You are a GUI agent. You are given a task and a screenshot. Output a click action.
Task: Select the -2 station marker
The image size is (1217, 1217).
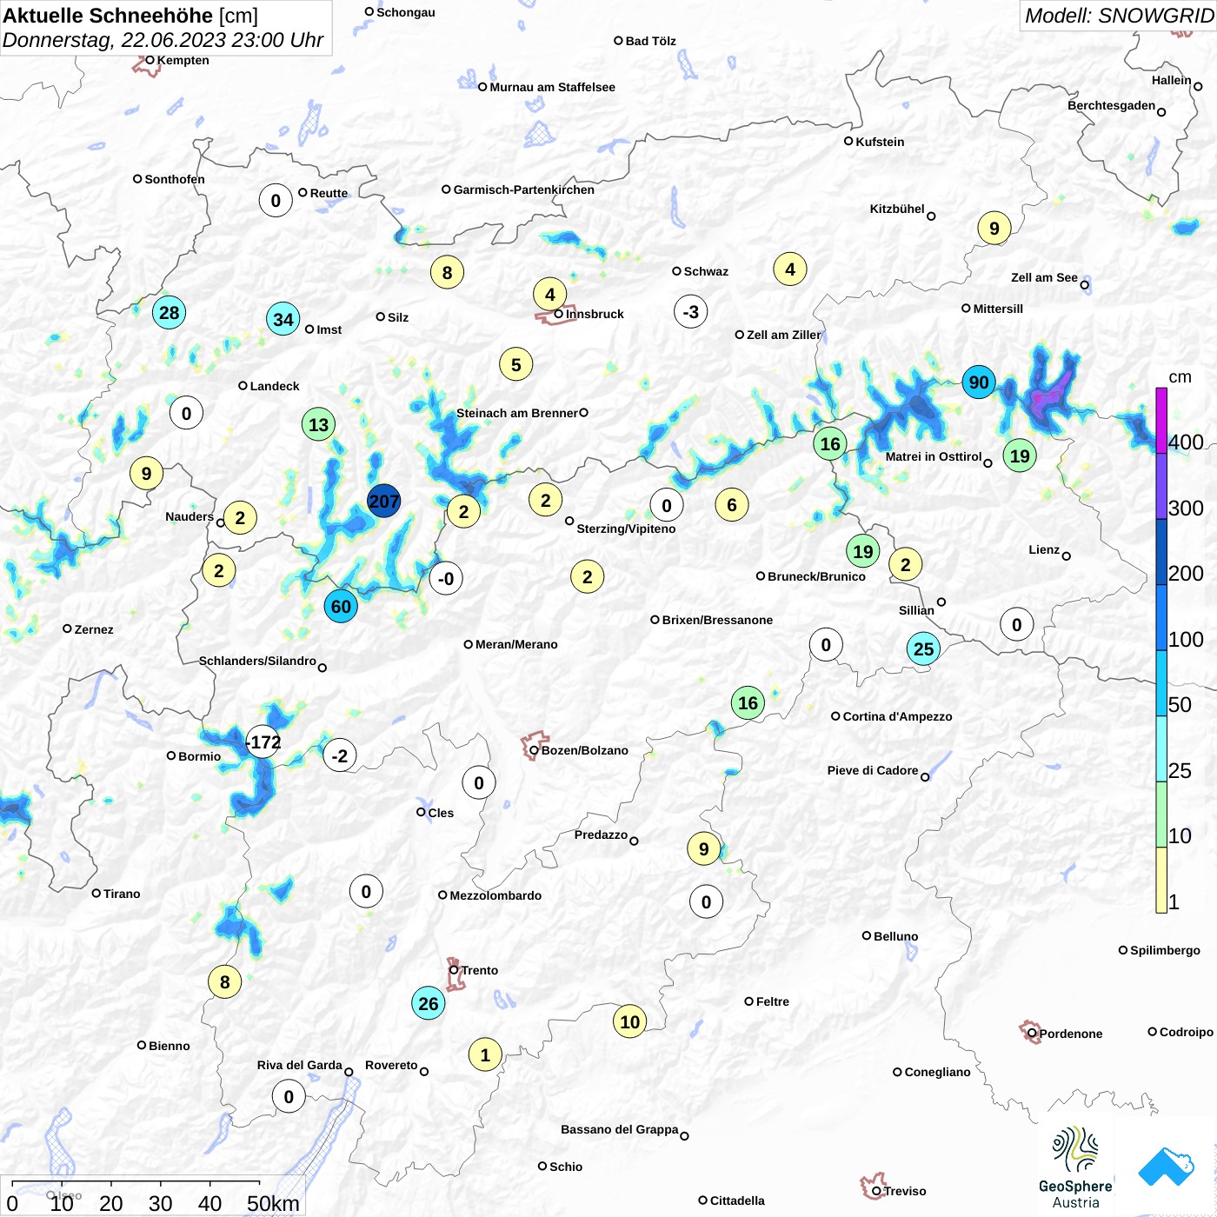(x=340, y=755)
